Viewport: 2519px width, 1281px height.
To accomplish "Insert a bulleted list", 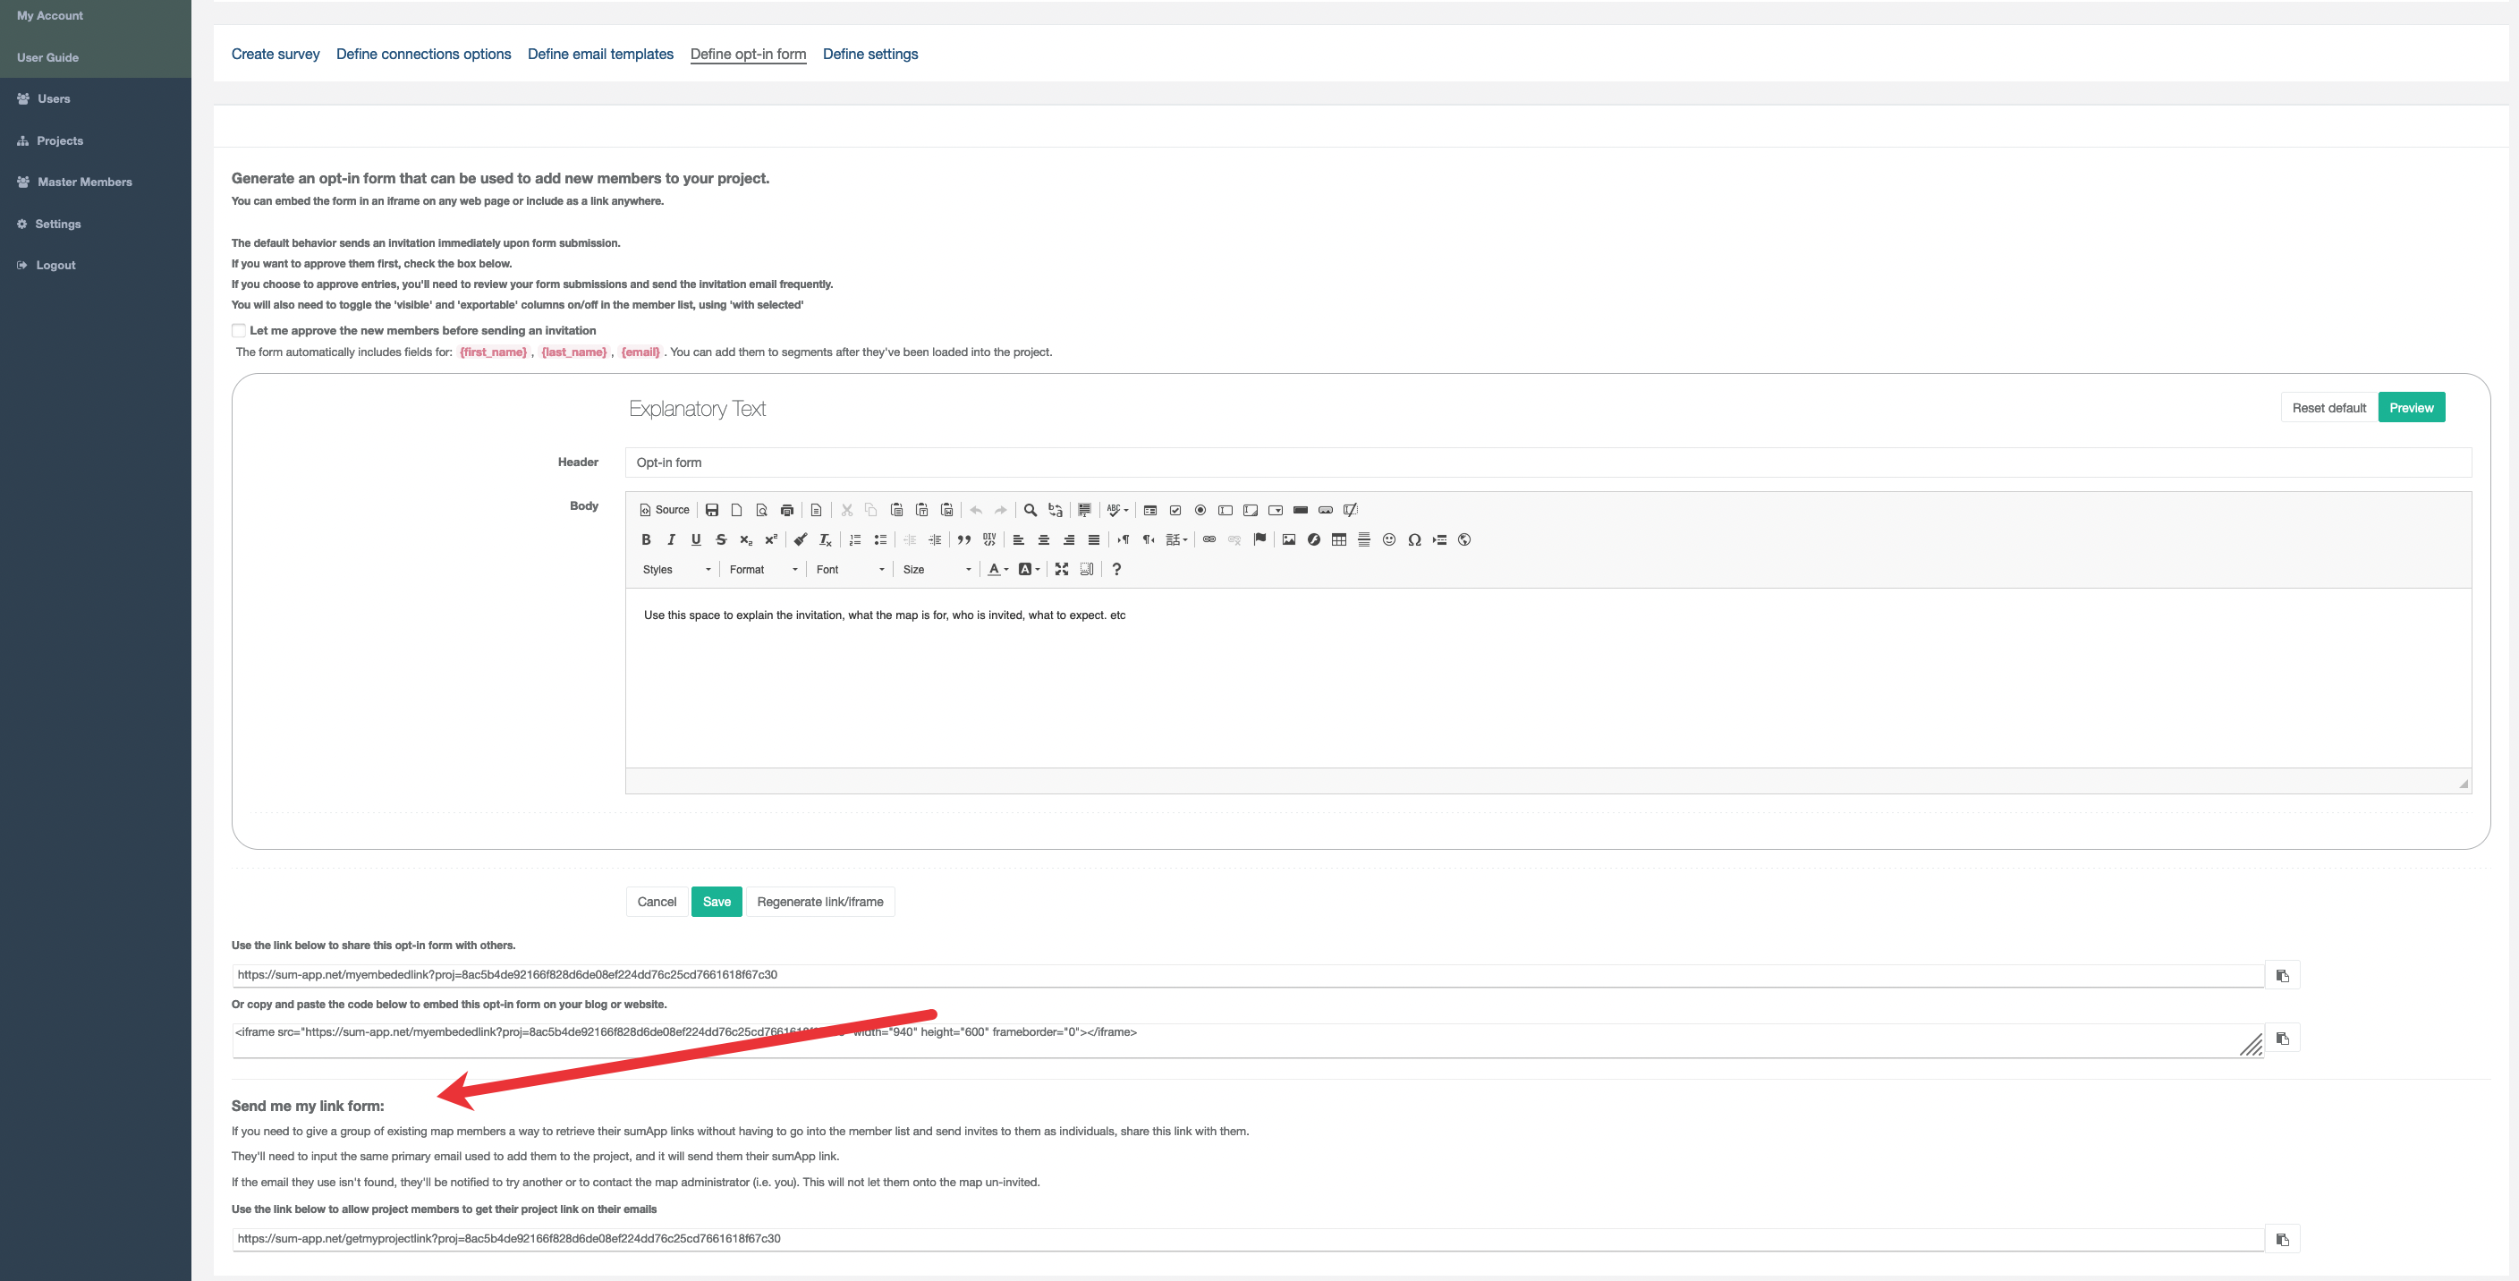I will [880, 539].
